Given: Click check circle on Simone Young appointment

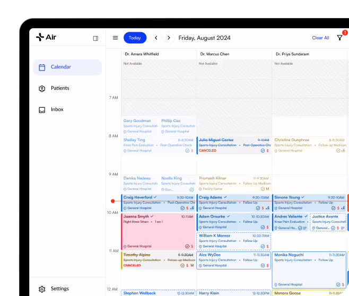Looking at the screenshot, I should click(x=333, y=208).
